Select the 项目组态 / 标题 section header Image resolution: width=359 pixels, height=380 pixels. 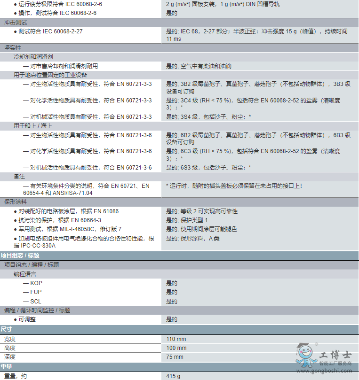[x=20, y=256]
